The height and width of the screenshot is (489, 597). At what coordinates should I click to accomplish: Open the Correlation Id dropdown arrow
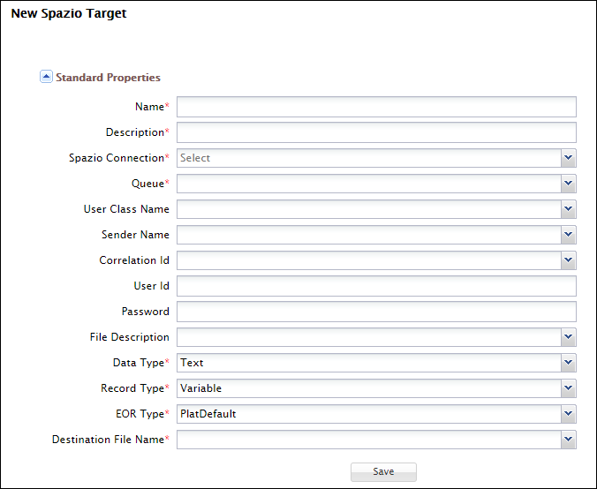[568, 260]
